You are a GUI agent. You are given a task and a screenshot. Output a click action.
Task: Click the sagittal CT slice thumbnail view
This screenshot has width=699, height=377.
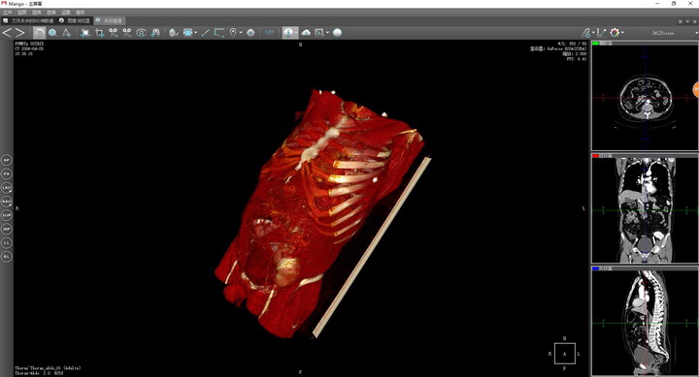point(645,323)
